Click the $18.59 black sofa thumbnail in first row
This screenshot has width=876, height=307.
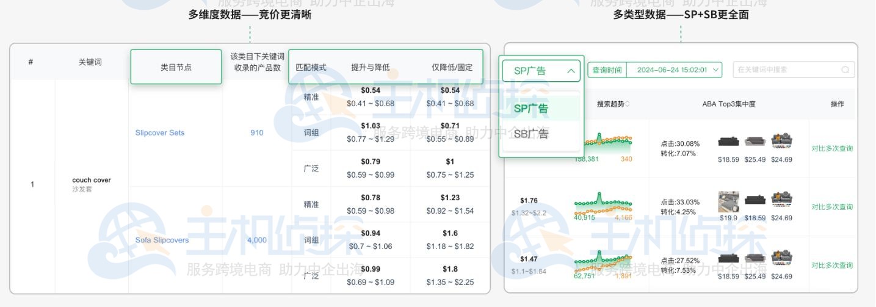[x=728, y=141]
